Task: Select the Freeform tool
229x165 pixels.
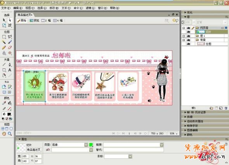Action: point(4,75)
